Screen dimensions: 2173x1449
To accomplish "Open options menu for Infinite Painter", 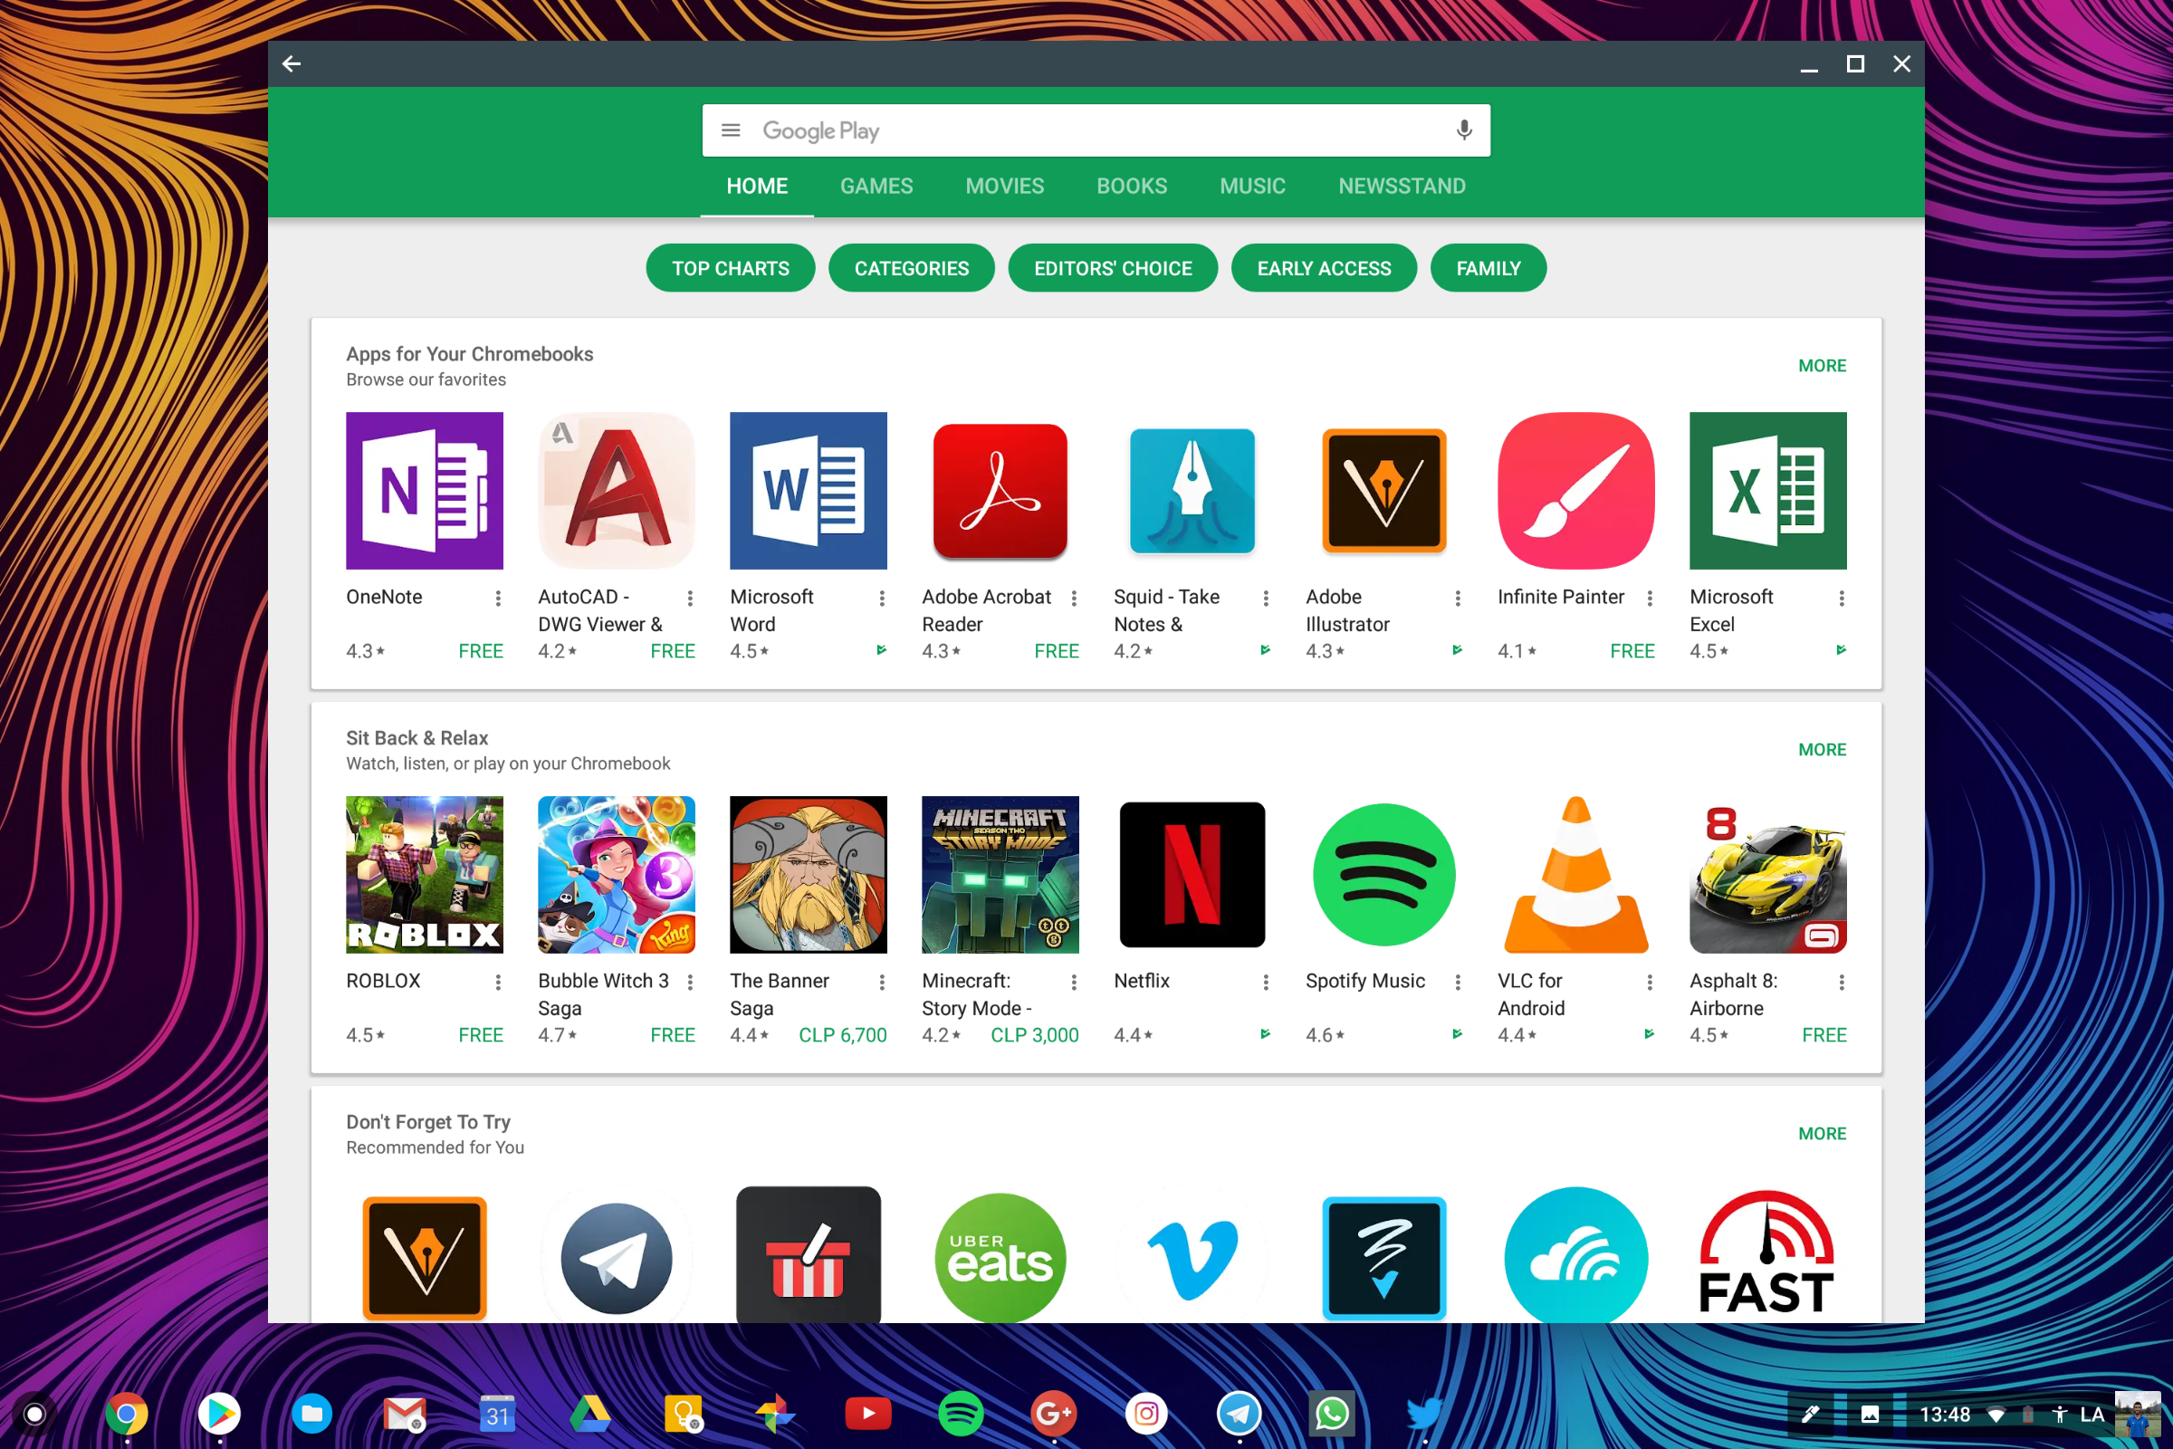I will point(1650,598).
